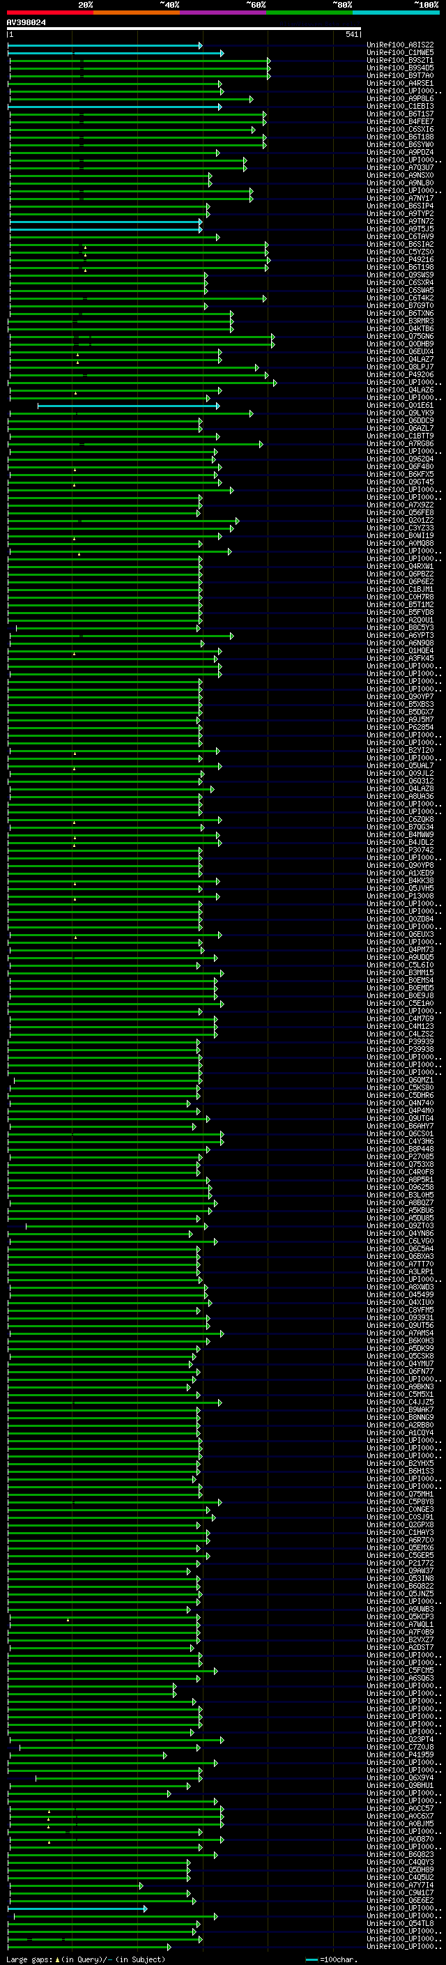Image resolution: width=446 pixels, height=1965 pixels.
Task: Open hit UniRef100_C5YZS0
Action: 400,252
